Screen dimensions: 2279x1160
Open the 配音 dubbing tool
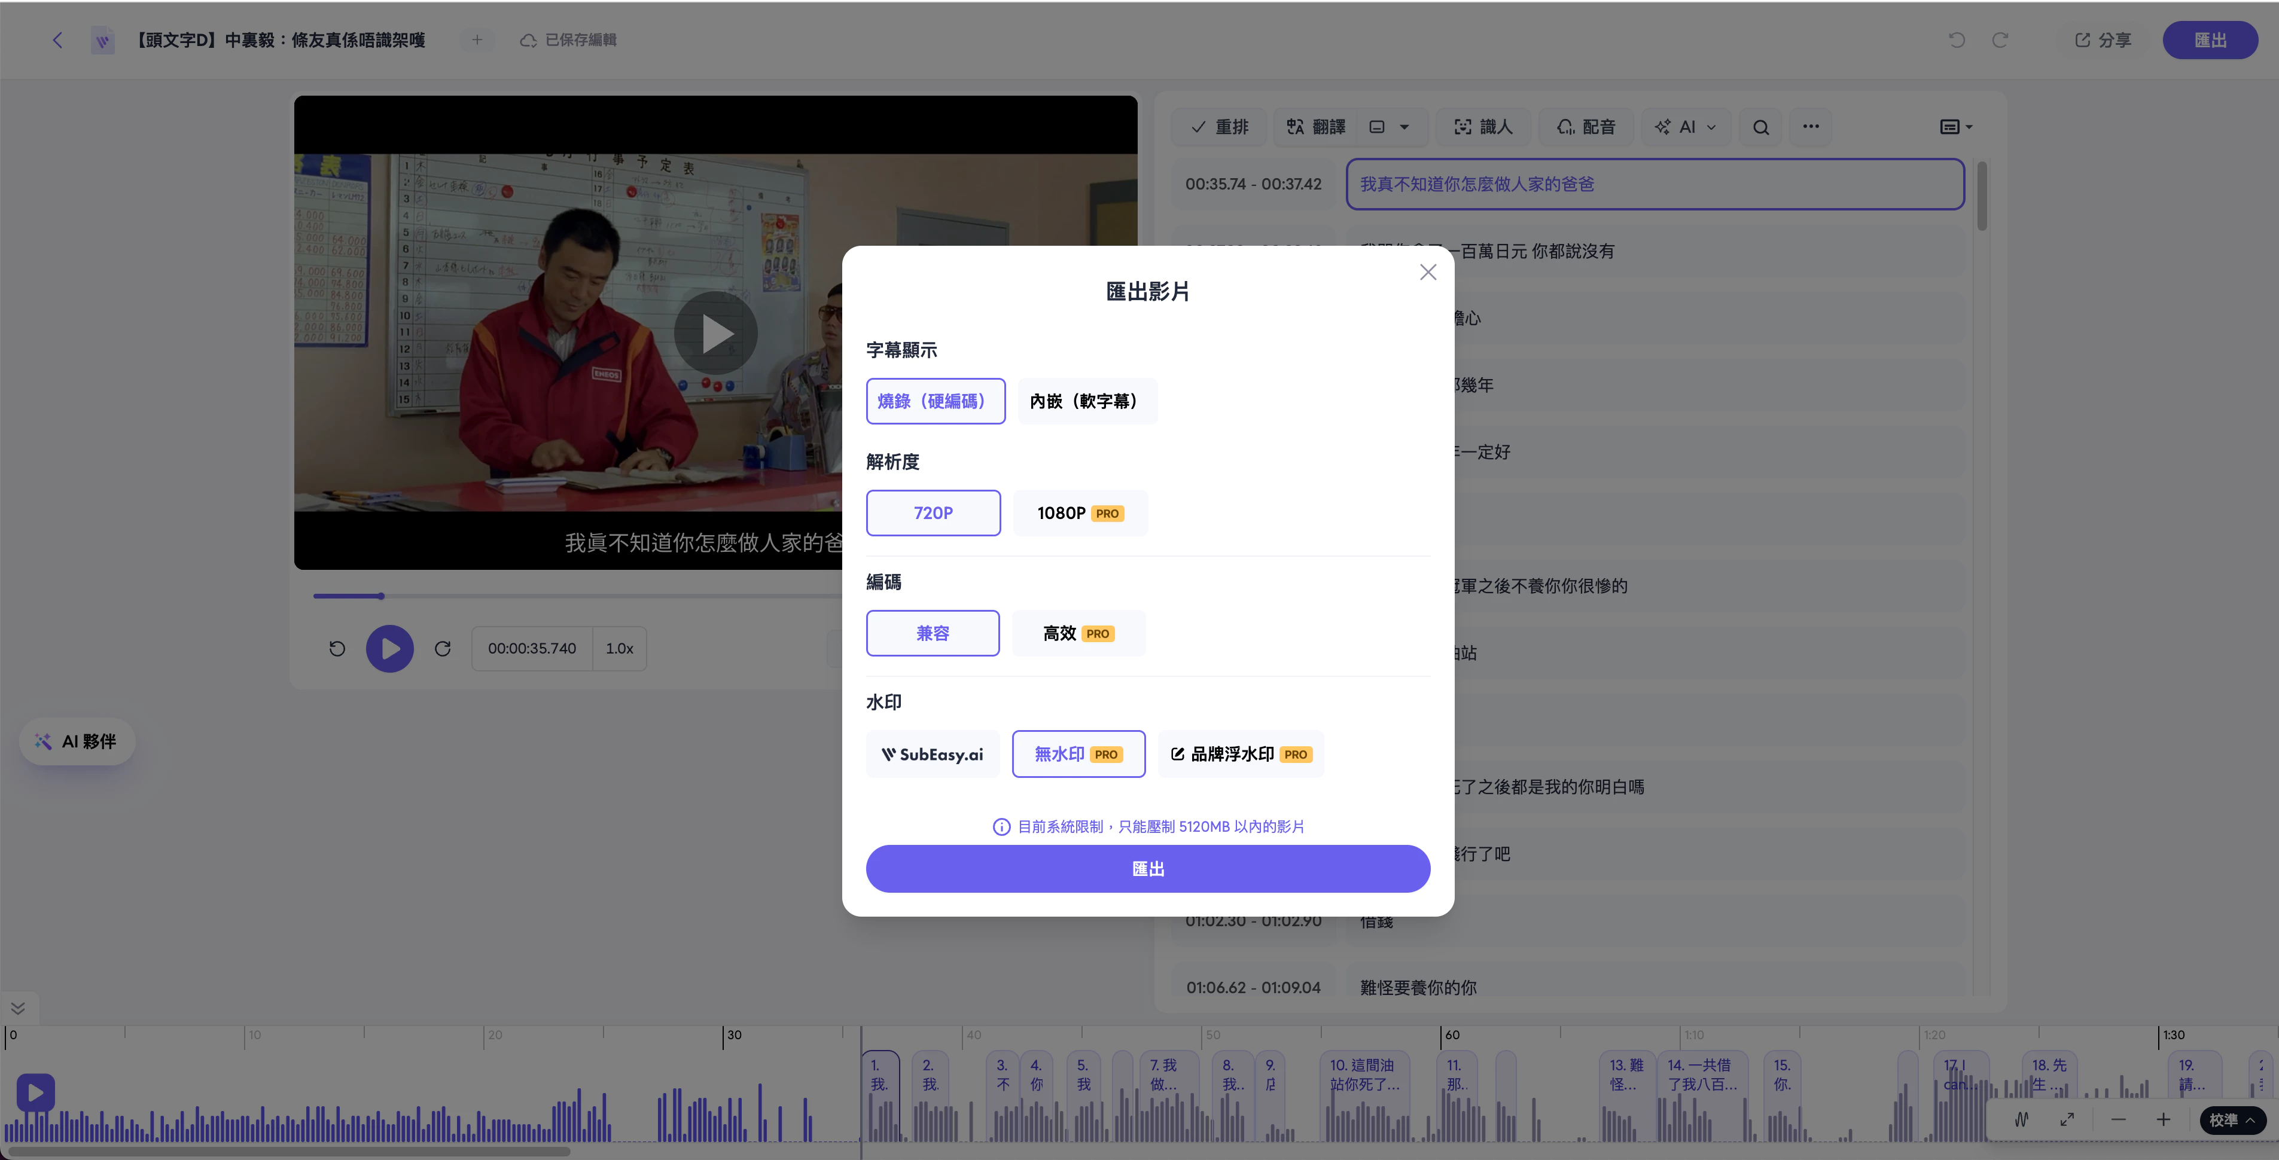click(1586, 126)
